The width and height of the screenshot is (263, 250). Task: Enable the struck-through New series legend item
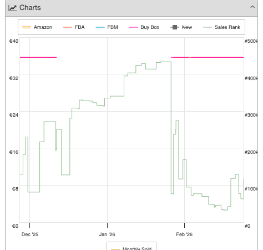(181, 27)
